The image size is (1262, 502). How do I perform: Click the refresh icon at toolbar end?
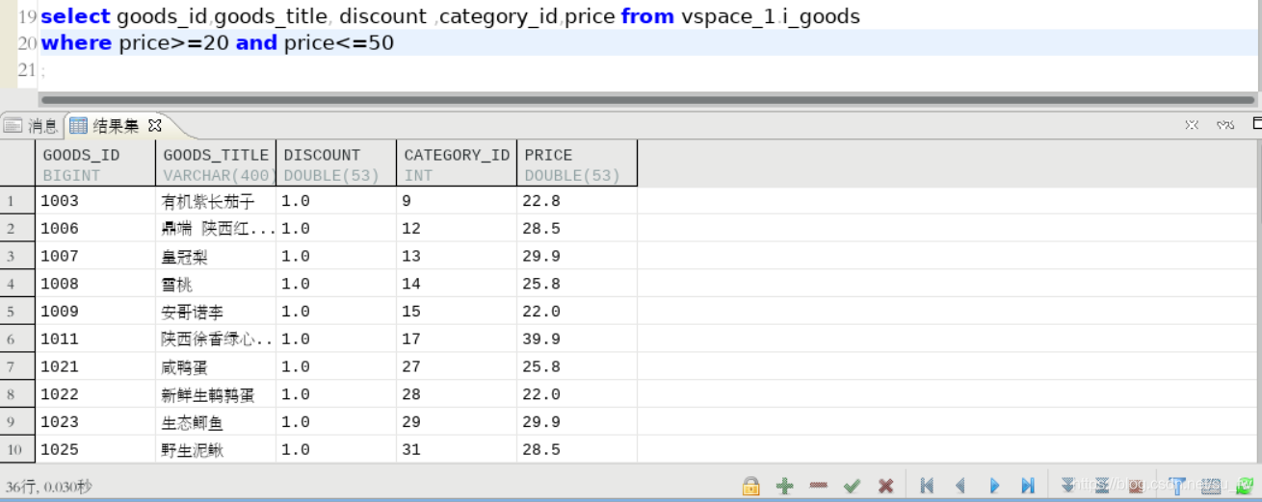coord(1245,486)
